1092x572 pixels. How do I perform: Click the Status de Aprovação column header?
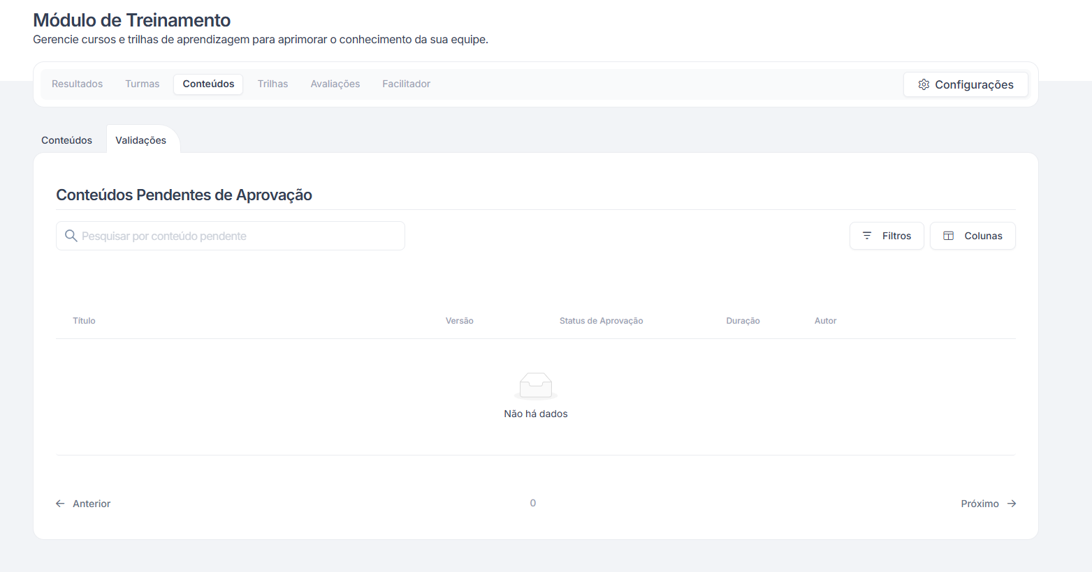click(x=601, y=321)
